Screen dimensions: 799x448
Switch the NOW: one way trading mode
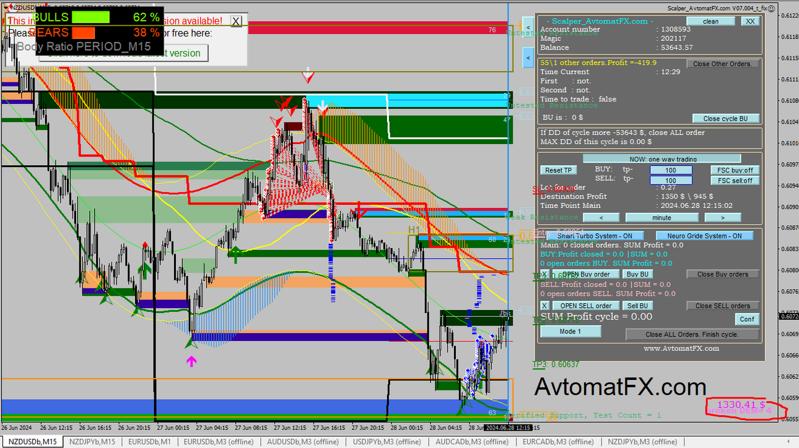tap(661, 159)
